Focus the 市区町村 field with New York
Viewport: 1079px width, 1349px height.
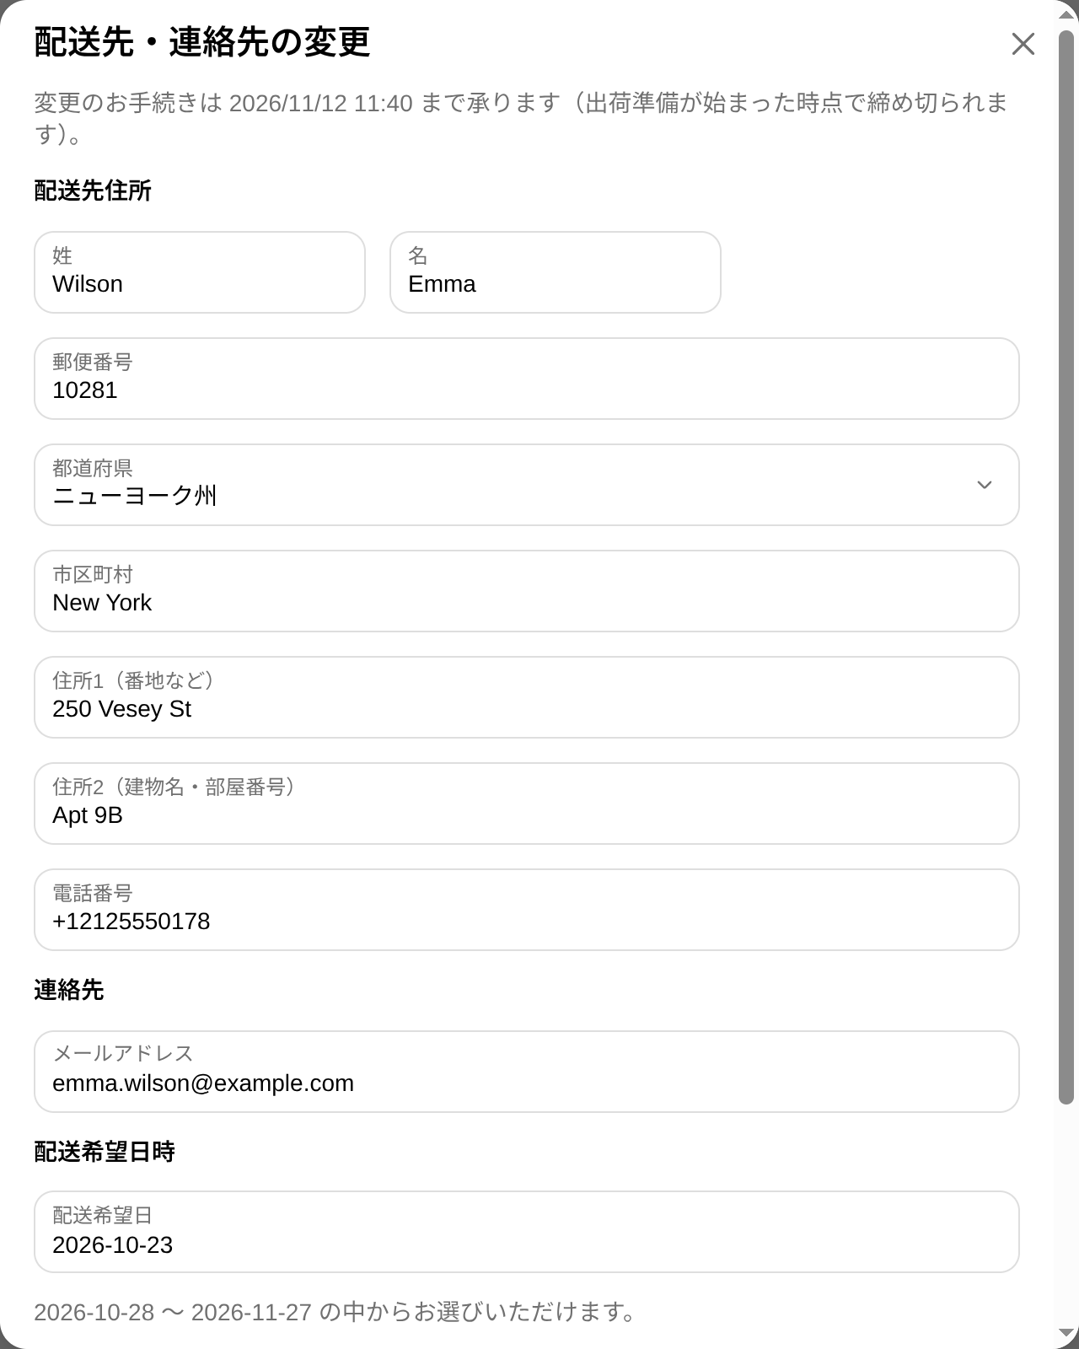click(x=527, y=591)
